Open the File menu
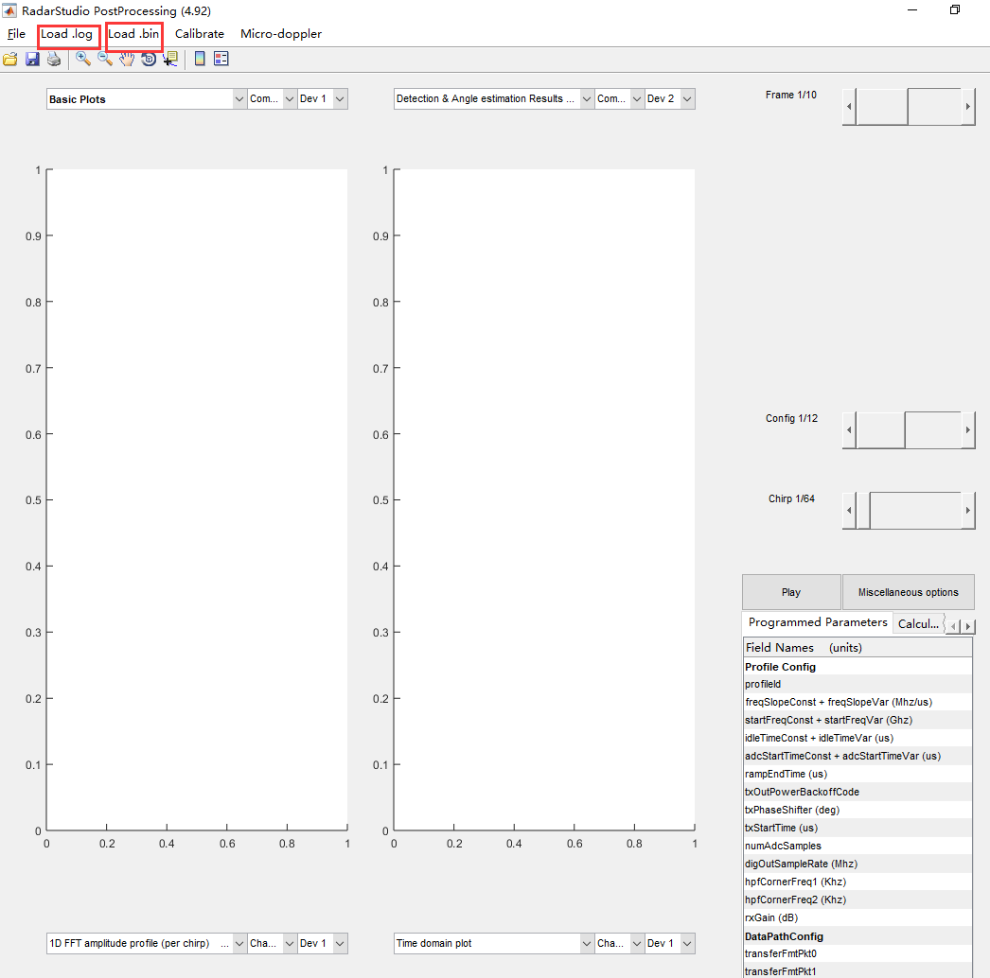The height and width of the screenshot is (978, 990). [x=16, y=34]
